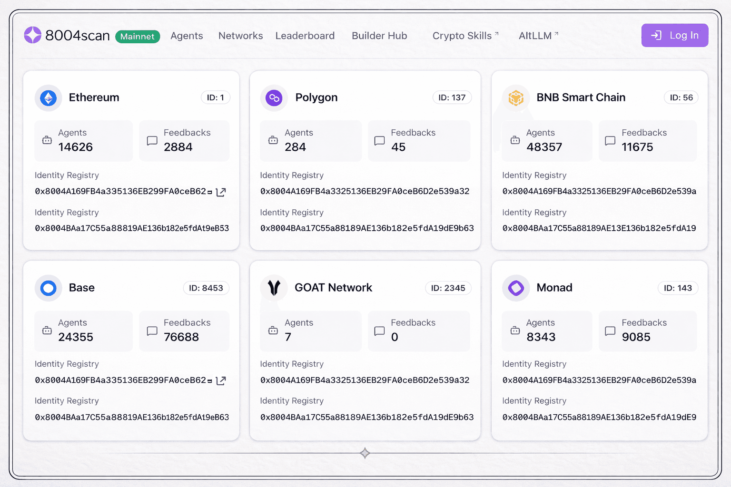Click the BNB Smart Chain ID: 56 badge

coord(682,97)
